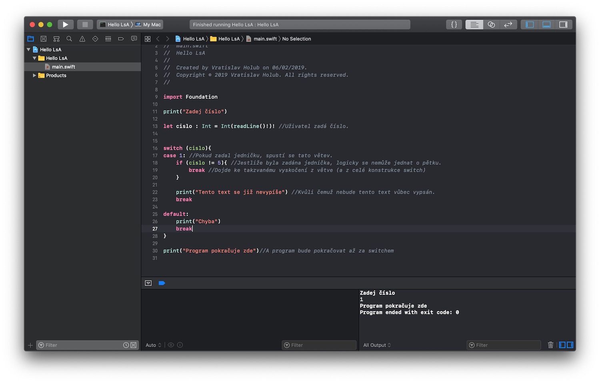Toggle breakpoints activation in the debug bar

coord(162,283)
